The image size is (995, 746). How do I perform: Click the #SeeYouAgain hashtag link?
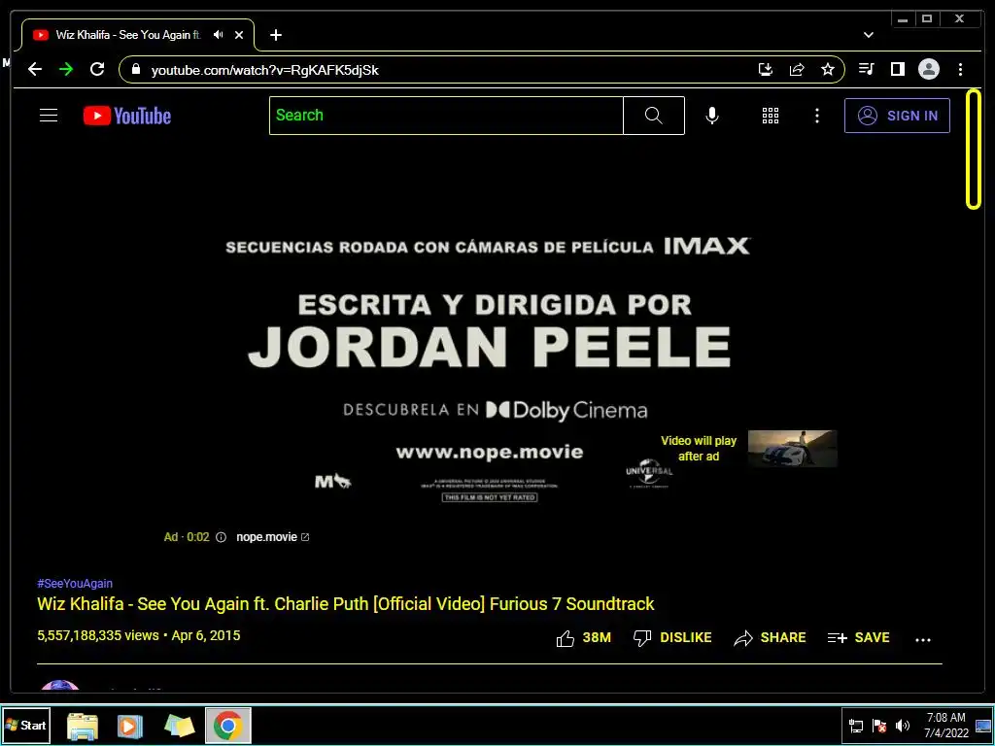[x=75, y=584]
